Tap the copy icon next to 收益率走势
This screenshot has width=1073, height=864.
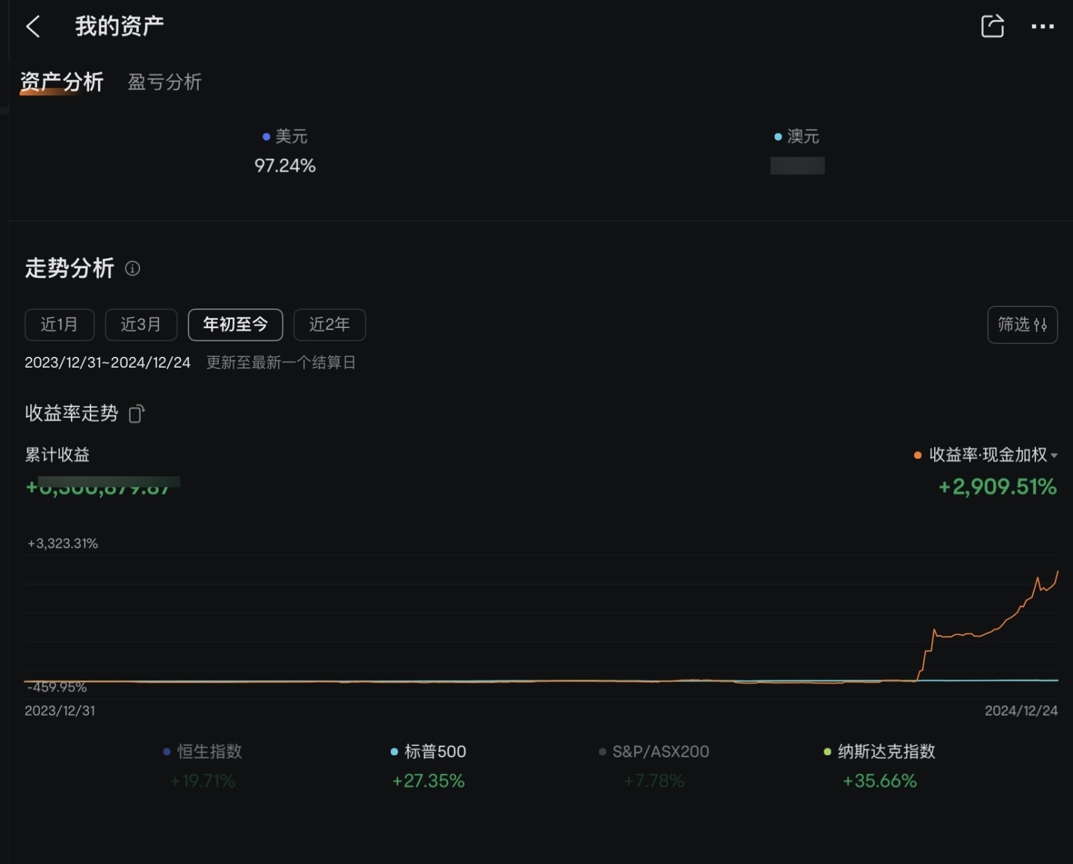pos(136,414)
